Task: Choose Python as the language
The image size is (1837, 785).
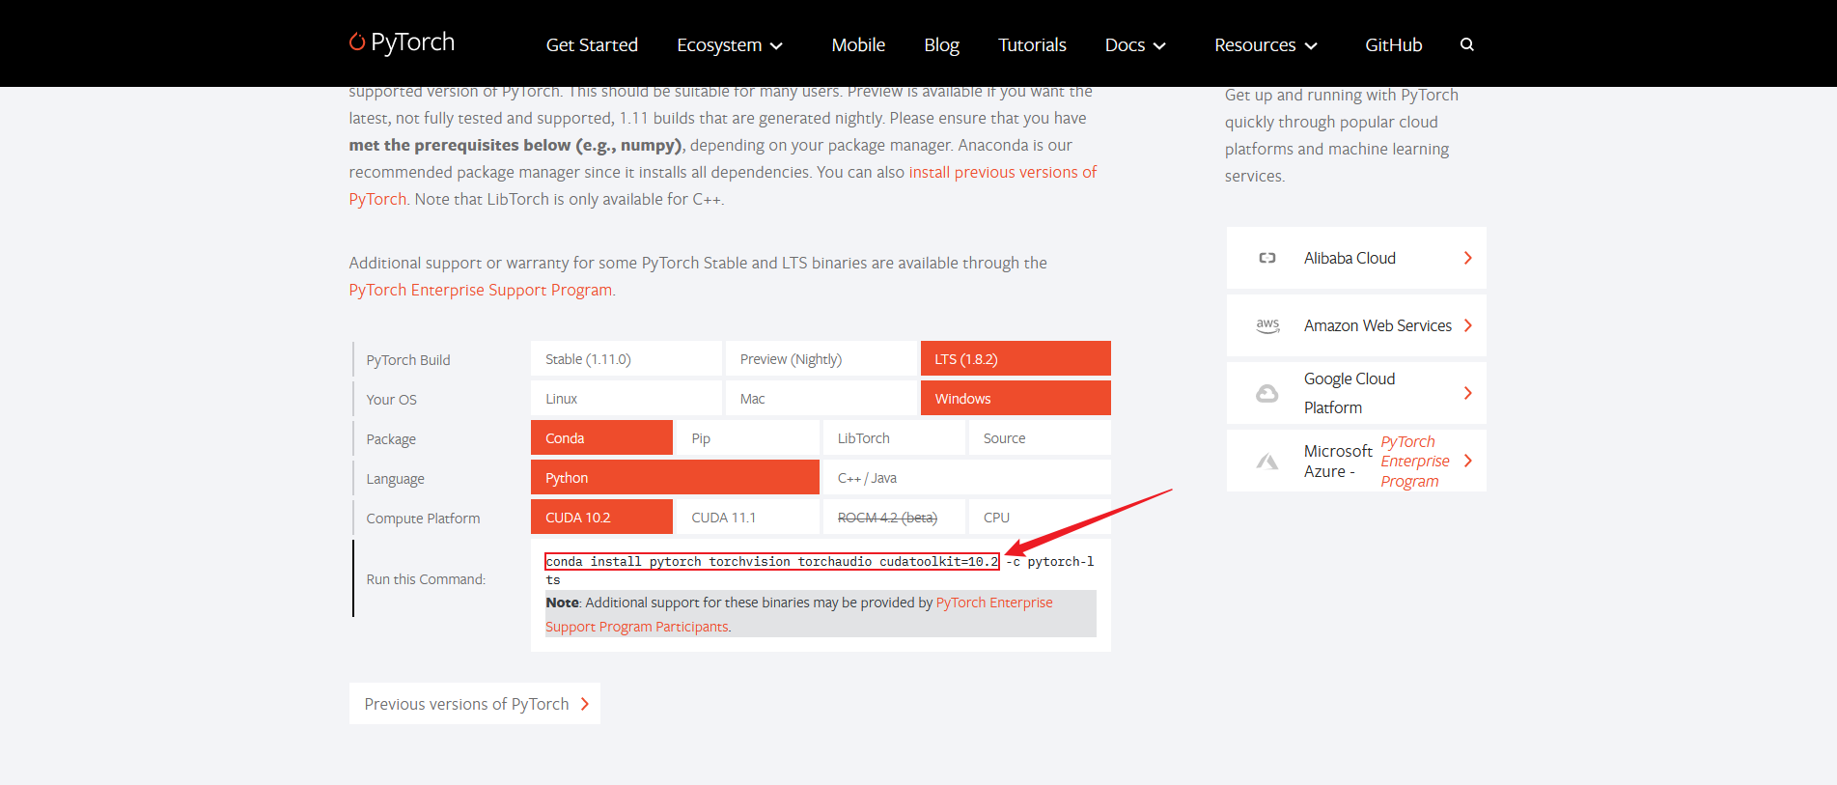Action: point(675,477)
